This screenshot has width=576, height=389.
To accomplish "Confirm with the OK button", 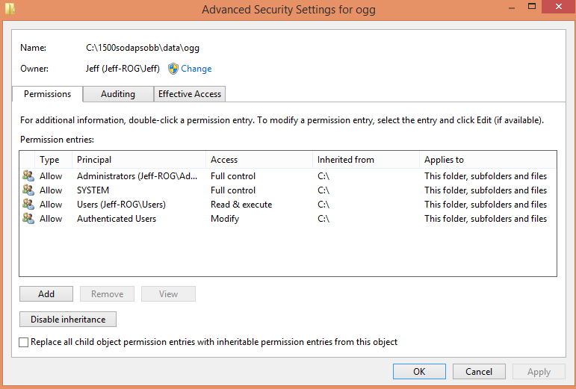I will click(419, 371).
